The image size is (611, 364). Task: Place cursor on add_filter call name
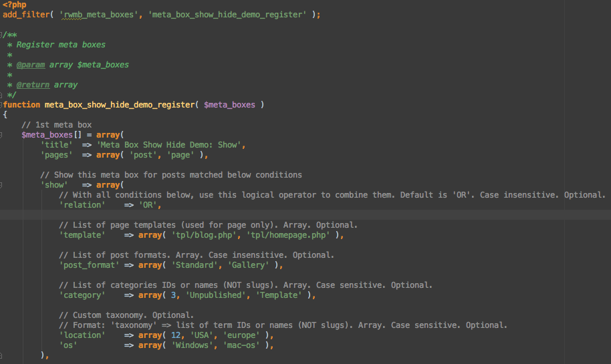[26, 15]
